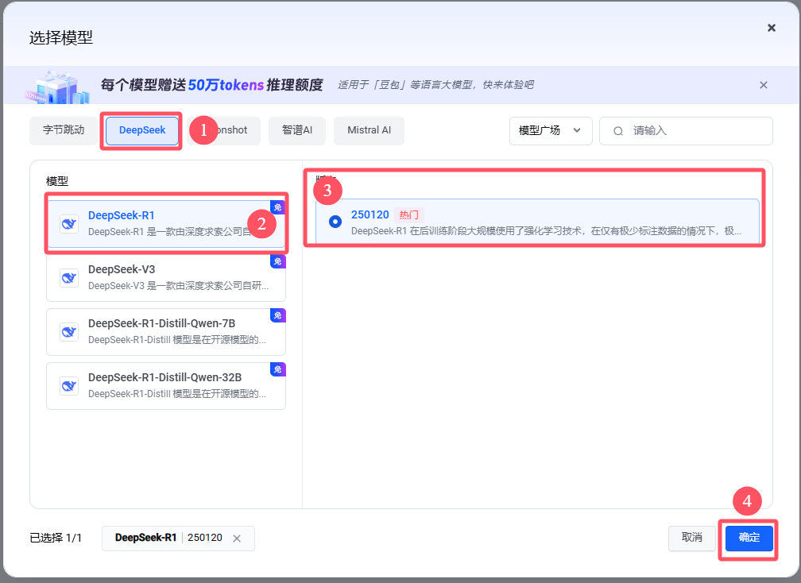Choose the DeepSeek-R1-Distill-Qwen-32B model entry
Image resolution: width=801 pixels, height=583 pixels.
click(166, 386)
